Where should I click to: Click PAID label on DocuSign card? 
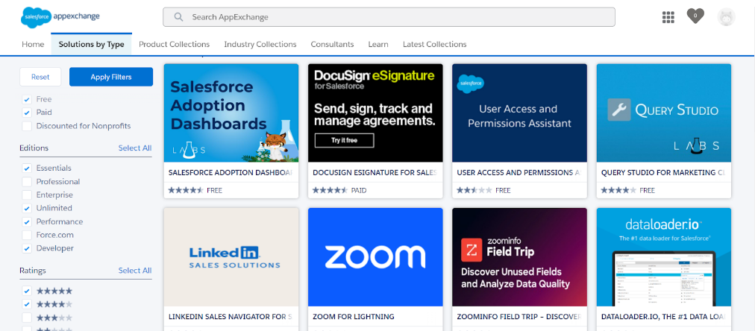click(359, 191)
